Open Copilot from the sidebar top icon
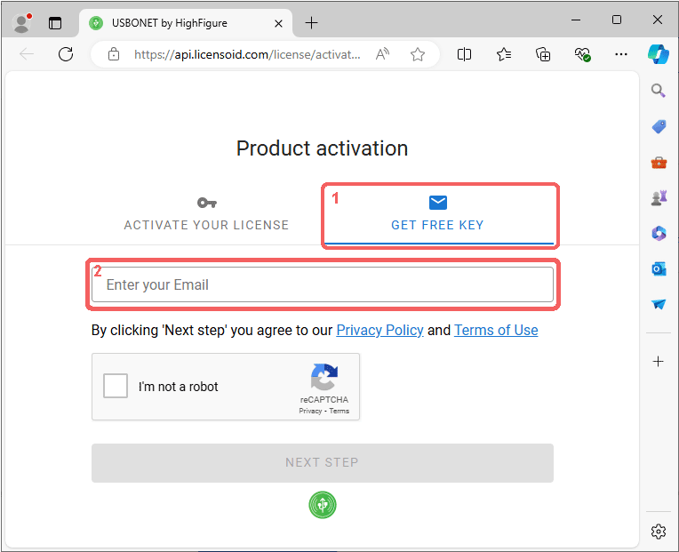 coord(659,54)
